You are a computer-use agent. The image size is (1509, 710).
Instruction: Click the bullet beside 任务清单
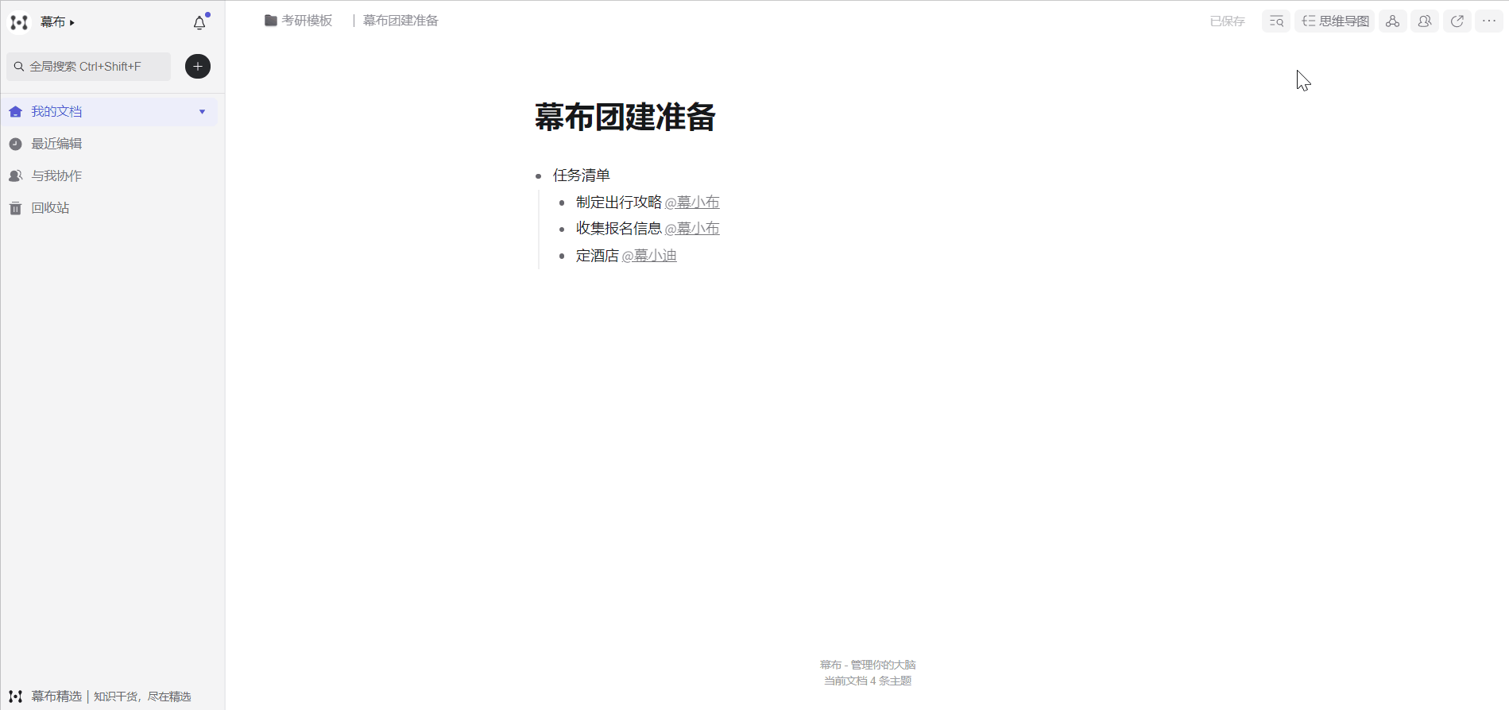click(539, 176)
